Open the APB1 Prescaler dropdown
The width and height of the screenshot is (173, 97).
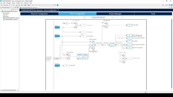[119, 45]
